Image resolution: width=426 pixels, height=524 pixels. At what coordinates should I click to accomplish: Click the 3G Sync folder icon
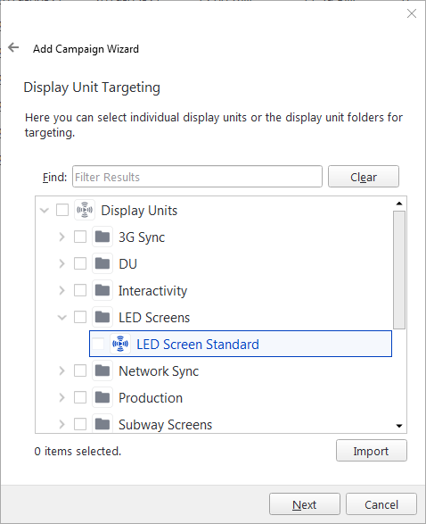click(x=102, y=237)
